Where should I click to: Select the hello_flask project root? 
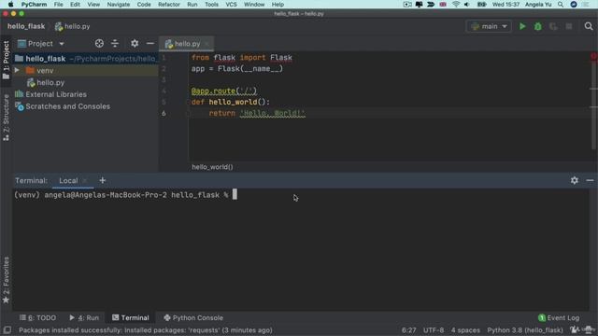(x=46, y=59)
